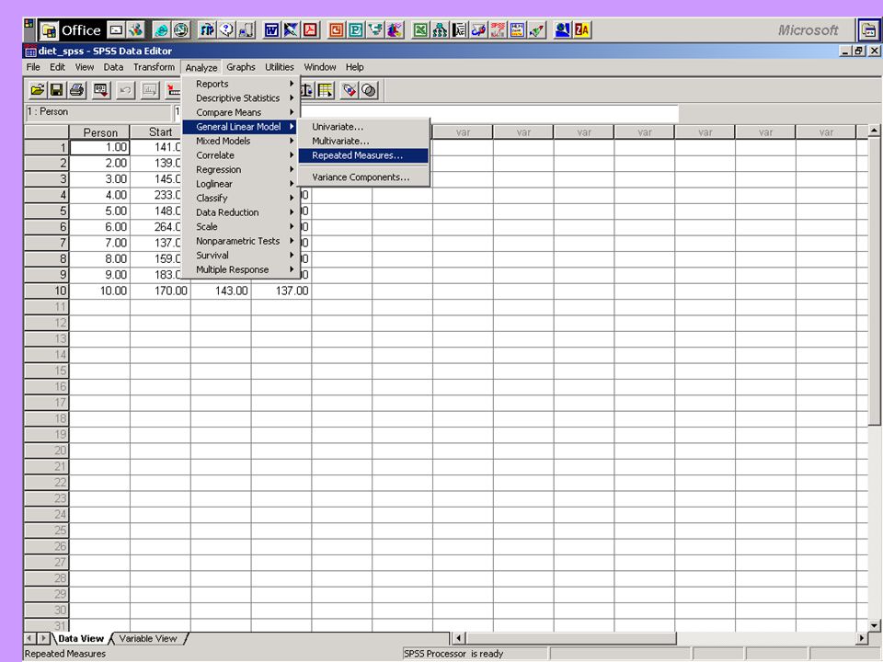
Task: Click the Value Labels tag icon
Action: click(350, 90)
